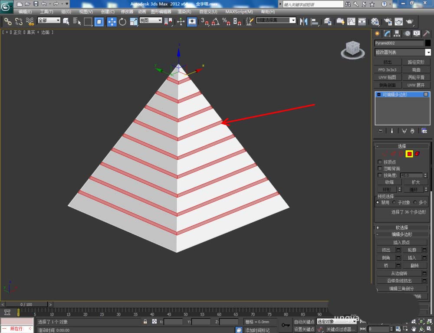
Task: Open the 工具(T) menu
Action: click(46, 12)
